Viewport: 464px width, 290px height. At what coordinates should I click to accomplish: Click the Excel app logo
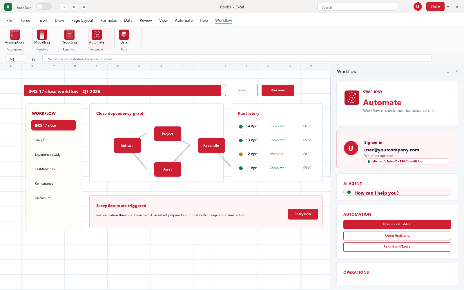(8, 7)
